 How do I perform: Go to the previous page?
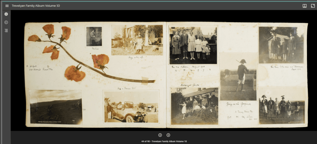tap(160, 135)
